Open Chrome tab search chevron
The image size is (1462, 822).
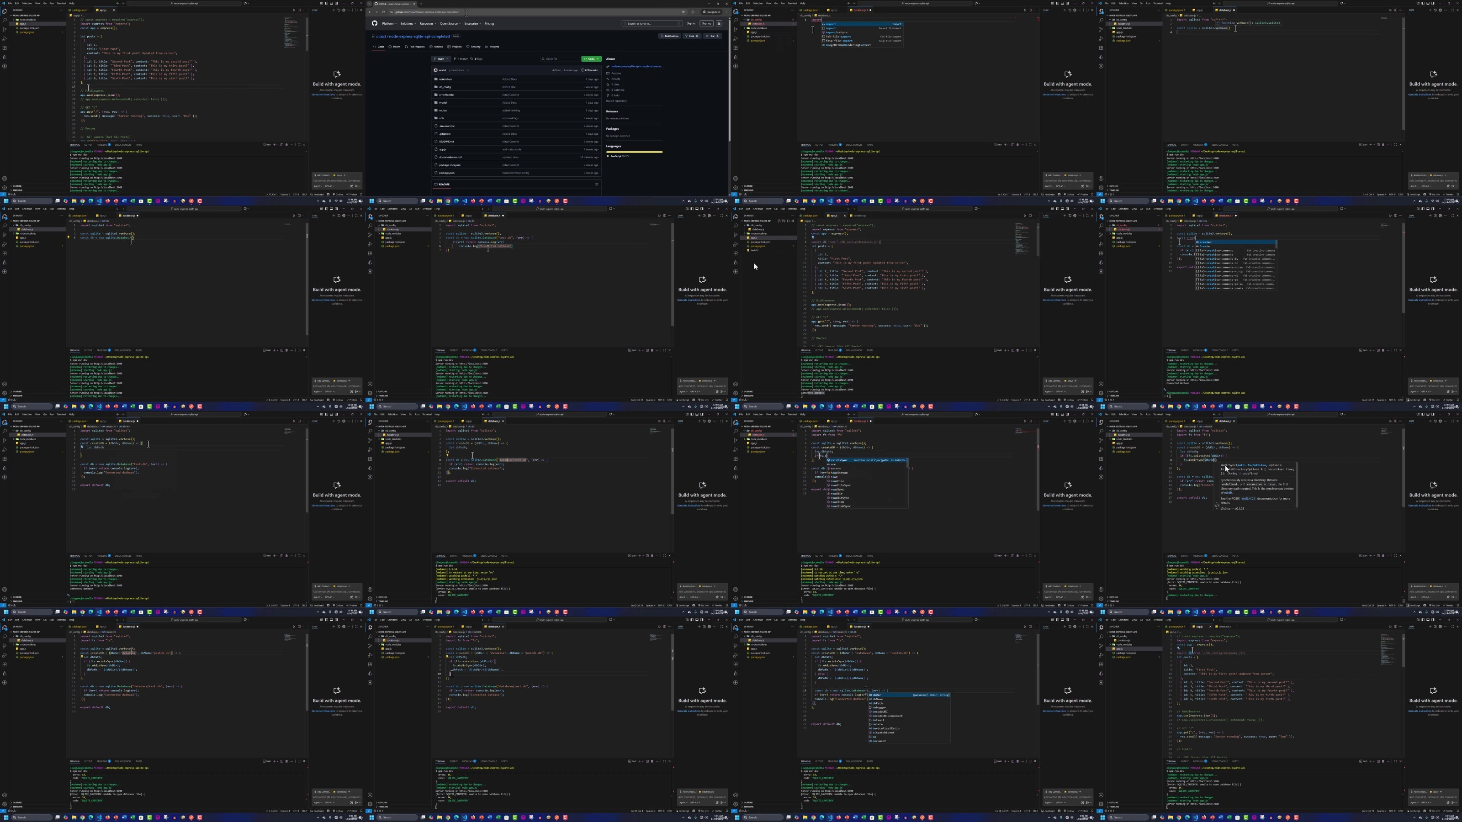370,4
